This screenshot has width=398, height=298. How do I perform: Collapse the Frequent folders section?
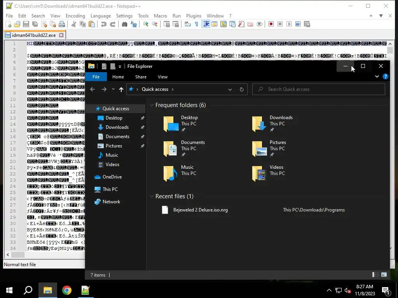pyautogui.click(x=152, y=105)
